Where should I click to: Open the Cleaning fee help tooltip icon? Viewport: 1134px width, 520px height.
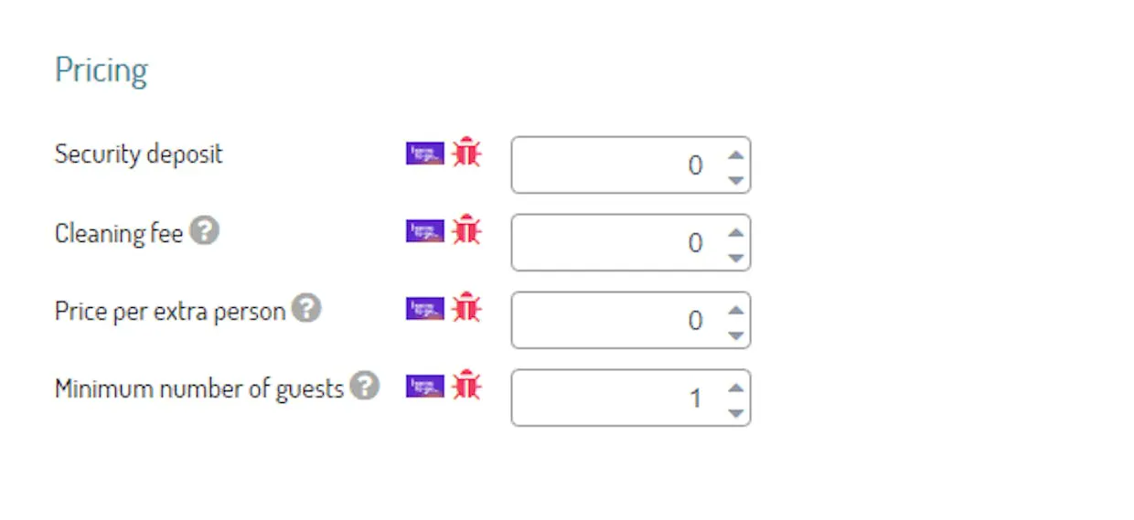point(204,231)
